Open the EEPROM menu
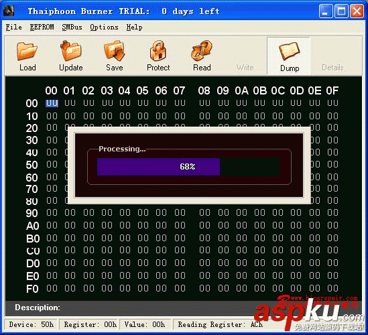The width and height of the screenshot is (368, 335). coord(42,27)
